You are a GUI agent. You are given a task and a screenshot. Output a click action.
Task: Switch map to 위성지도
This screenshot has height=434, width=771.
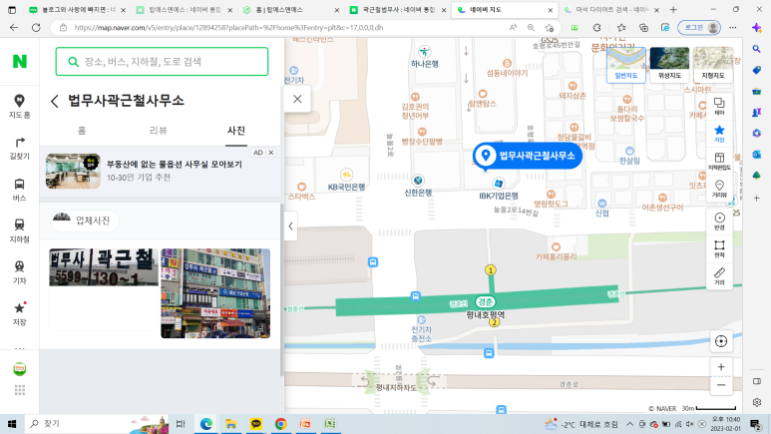coord(669,65)
